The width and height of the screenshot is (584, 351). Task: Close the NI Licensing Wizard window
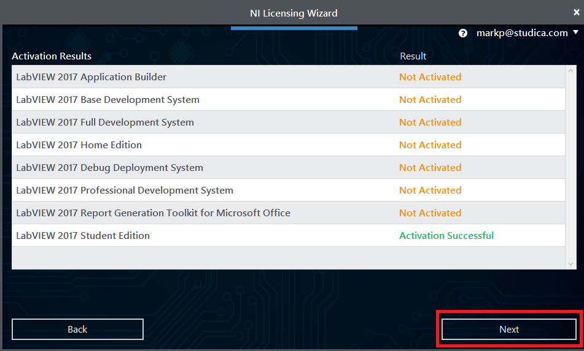pos(577,12)
